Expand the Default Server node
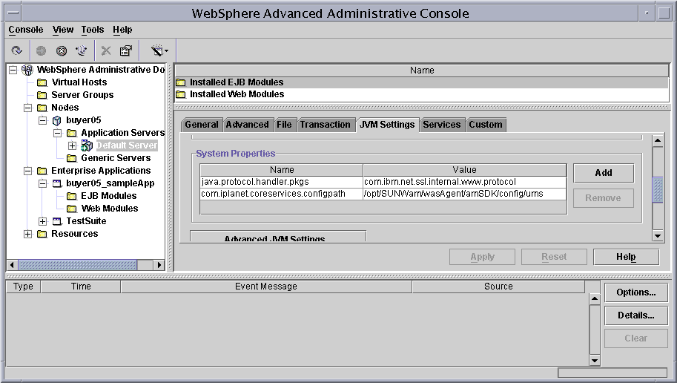Image resolution: width=677 pixels, height=383 pixels. pyautogui.click(x=72, y=145)
